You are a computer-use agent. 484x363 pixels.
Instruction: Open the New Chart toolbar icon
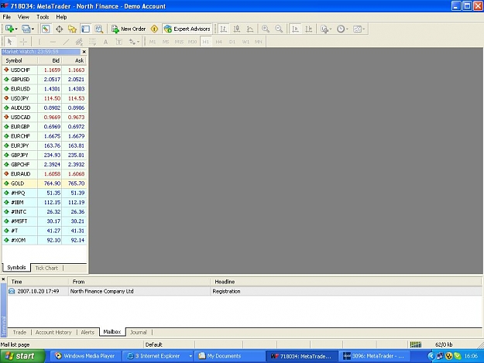click(x=9, y=29)
